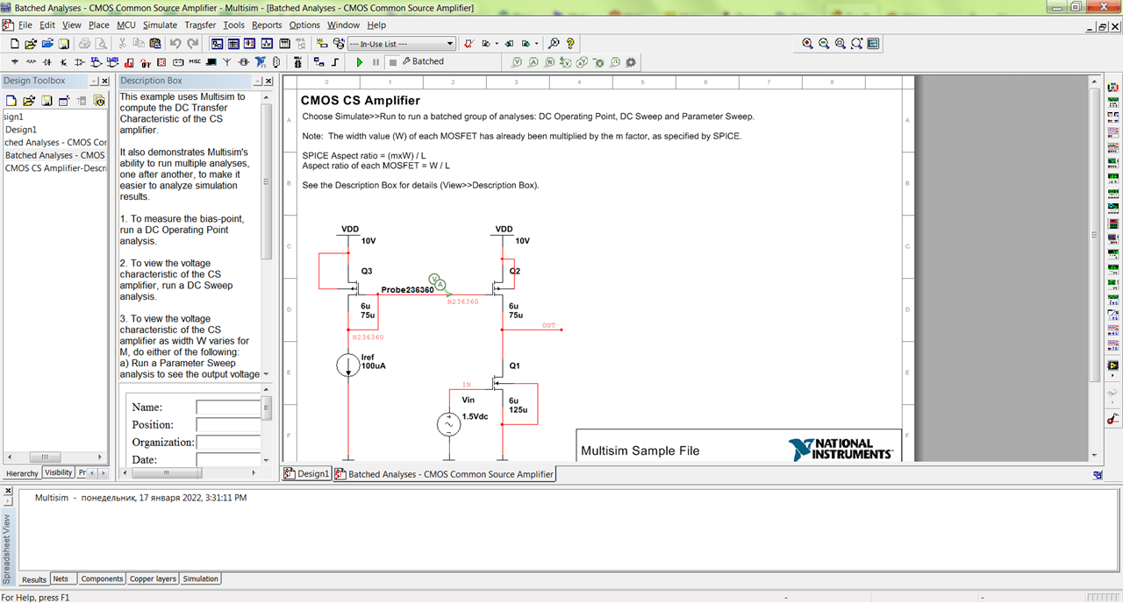Screen dimensions: 1123x603
Task: Click Description Box text scroll down arrow
Action: [267, 375]
